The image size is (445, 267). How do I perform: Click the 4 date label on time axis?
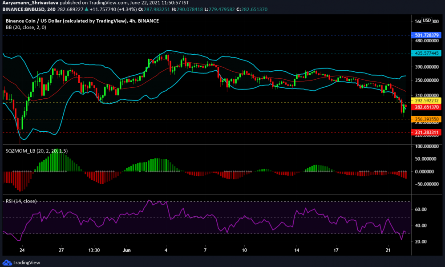click(x=166, y=250)
